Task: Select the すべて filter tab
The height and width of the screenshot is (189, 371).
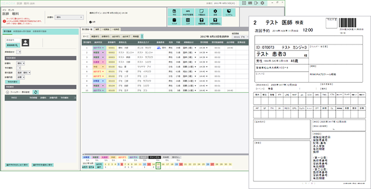Action: click(x=86, y=37)
